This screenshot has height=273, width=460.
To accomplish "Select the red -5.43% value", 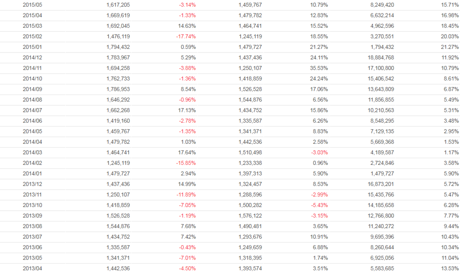I will pyautogui.click(x=318, y=205).
